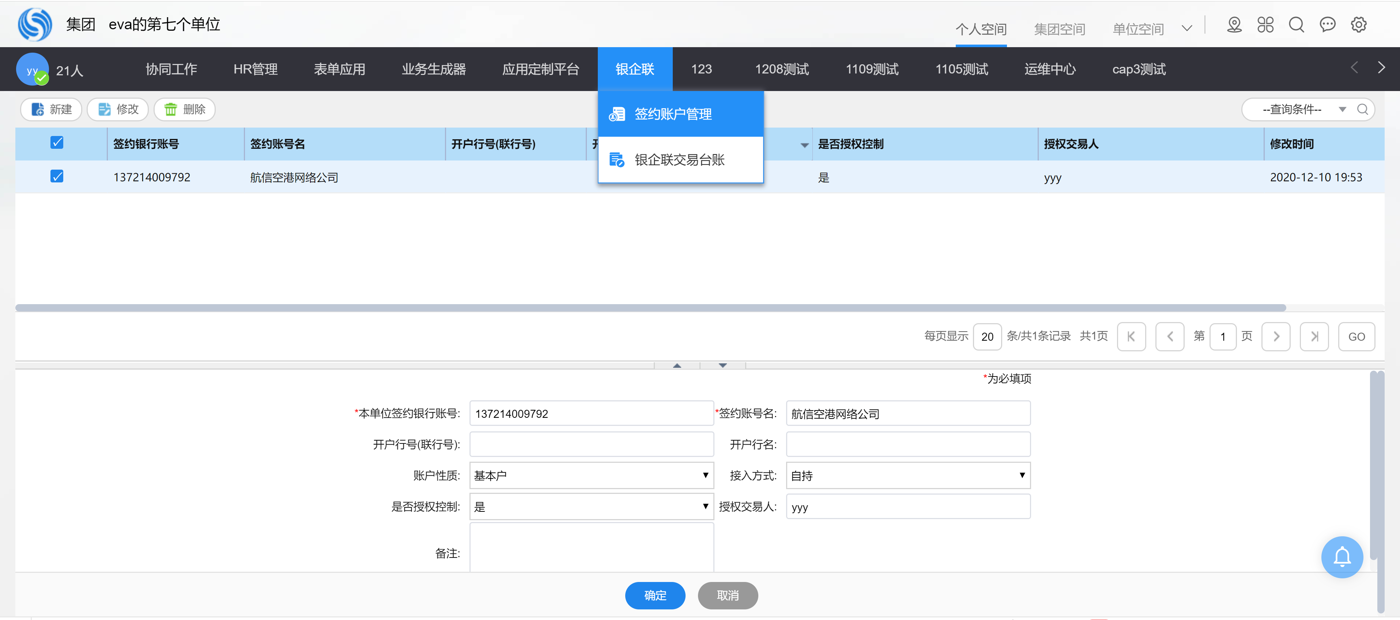Click the query condition search magnifier
The width and height of the screenshot is (1400, 620).
pos(1362,109)
